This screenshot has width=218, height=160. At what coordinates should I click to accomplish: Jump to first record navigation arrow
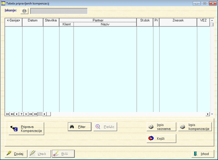pos(7,114)
